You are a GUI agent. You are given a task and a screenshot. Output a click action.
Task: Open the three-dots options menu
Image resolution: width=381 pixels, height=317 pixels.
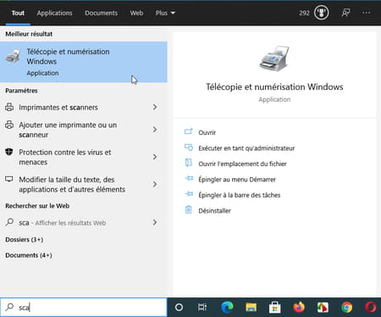click(367, 13)
